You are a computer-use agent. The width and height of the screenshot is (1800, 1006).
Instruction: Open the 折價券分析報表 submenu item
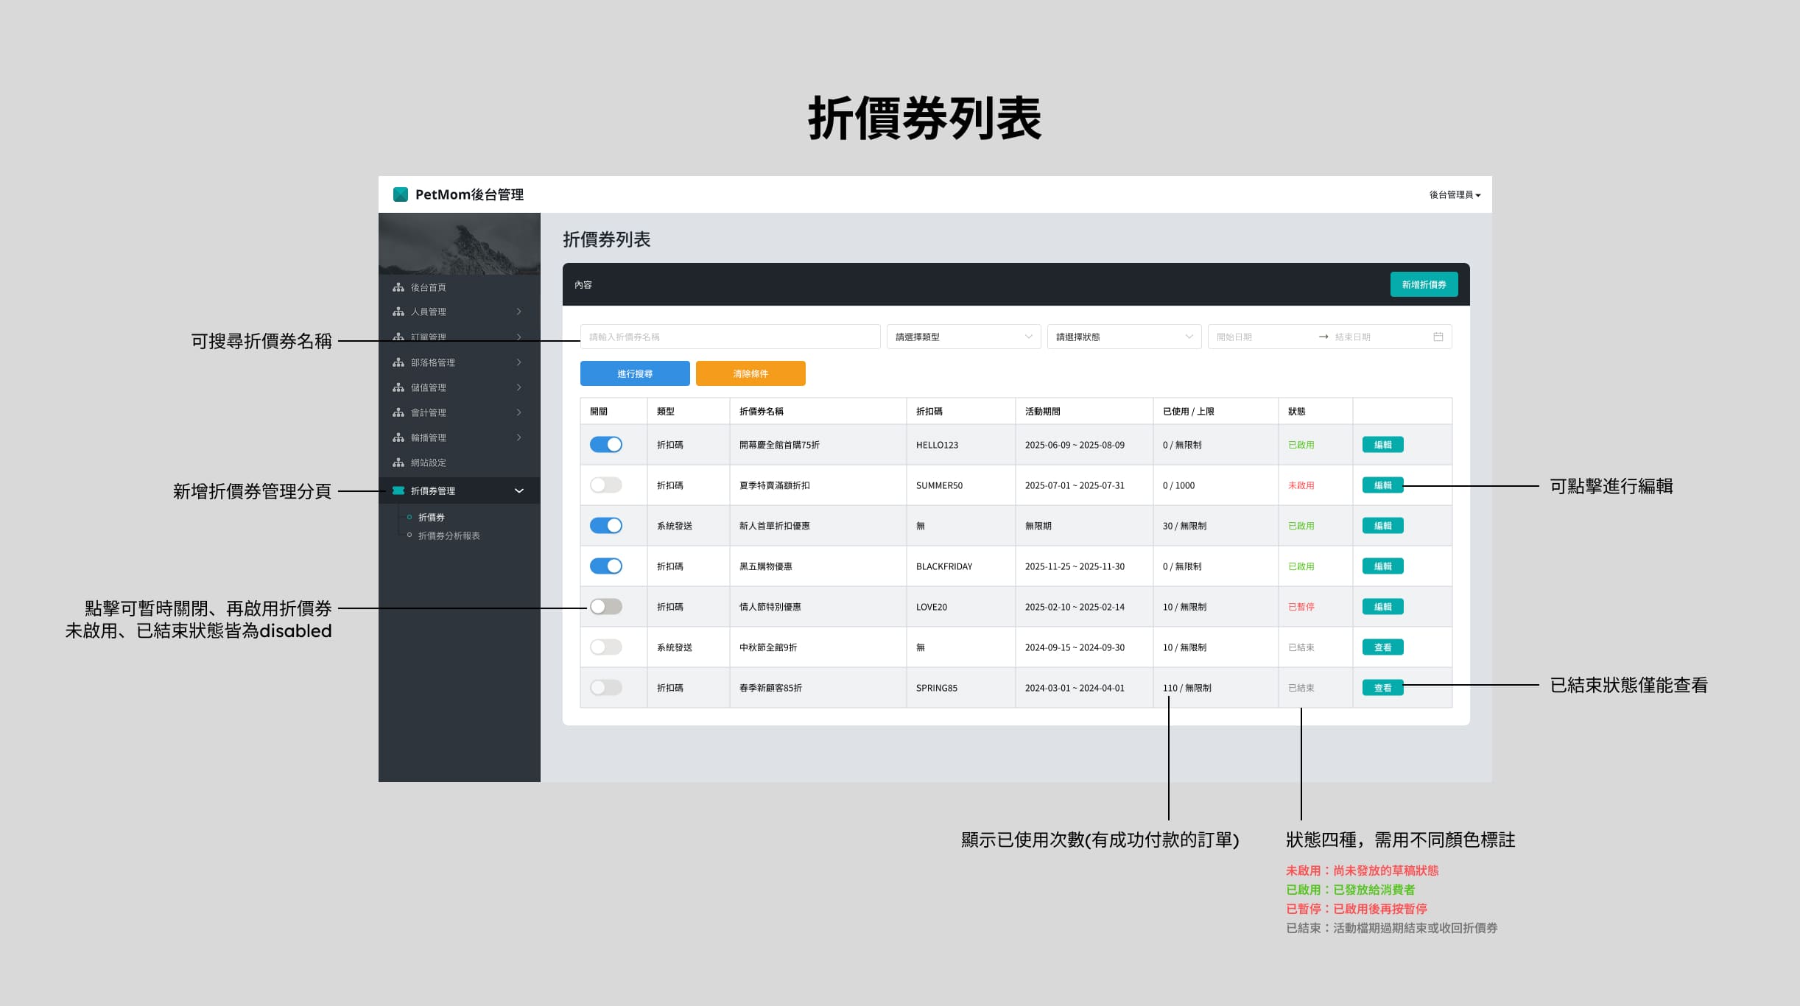click(449, 535)
